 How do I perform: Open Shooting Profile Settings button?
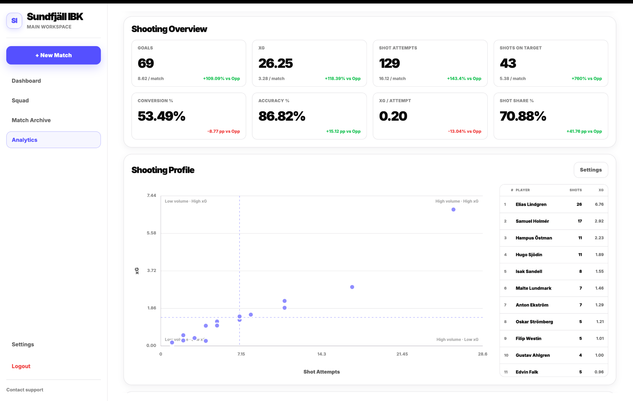(x=591, y=170)
